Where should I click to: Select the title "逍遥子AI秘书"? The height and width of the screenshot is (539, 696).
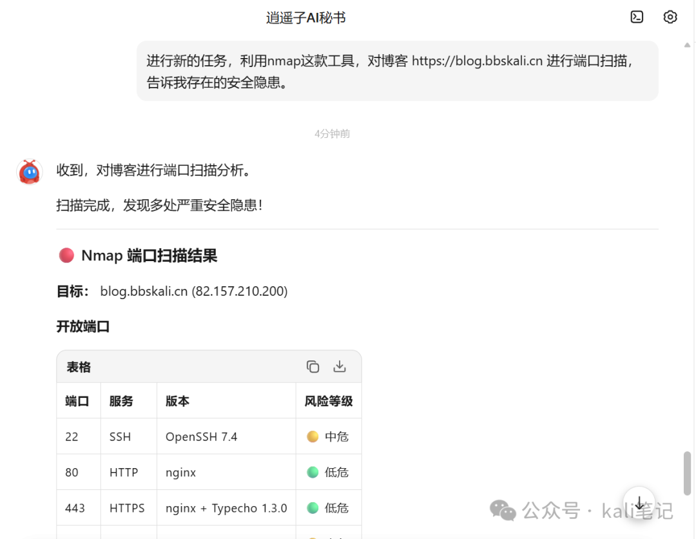pos(306,18)
